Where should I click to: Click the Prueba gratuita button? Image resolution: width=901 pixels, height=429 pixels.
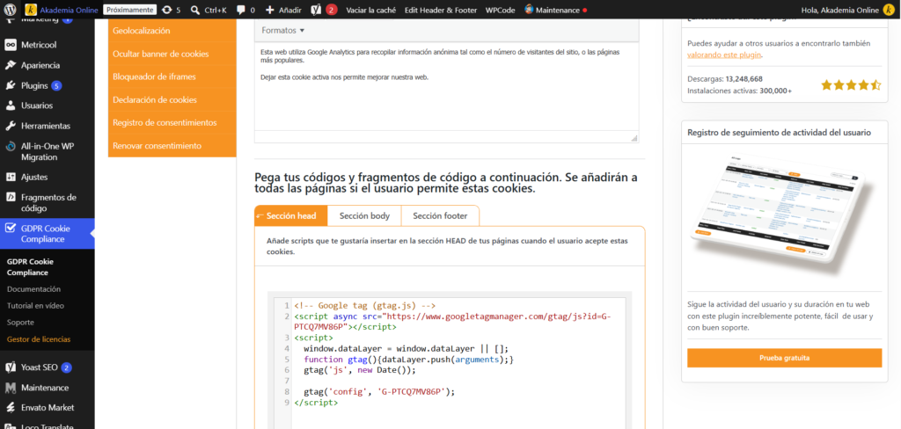click(x=784, y=358)
